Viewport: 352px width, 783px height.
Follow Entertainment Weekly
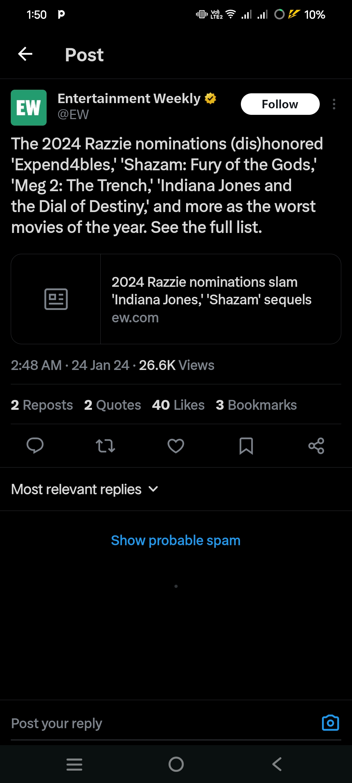click(x=280, y=104)
